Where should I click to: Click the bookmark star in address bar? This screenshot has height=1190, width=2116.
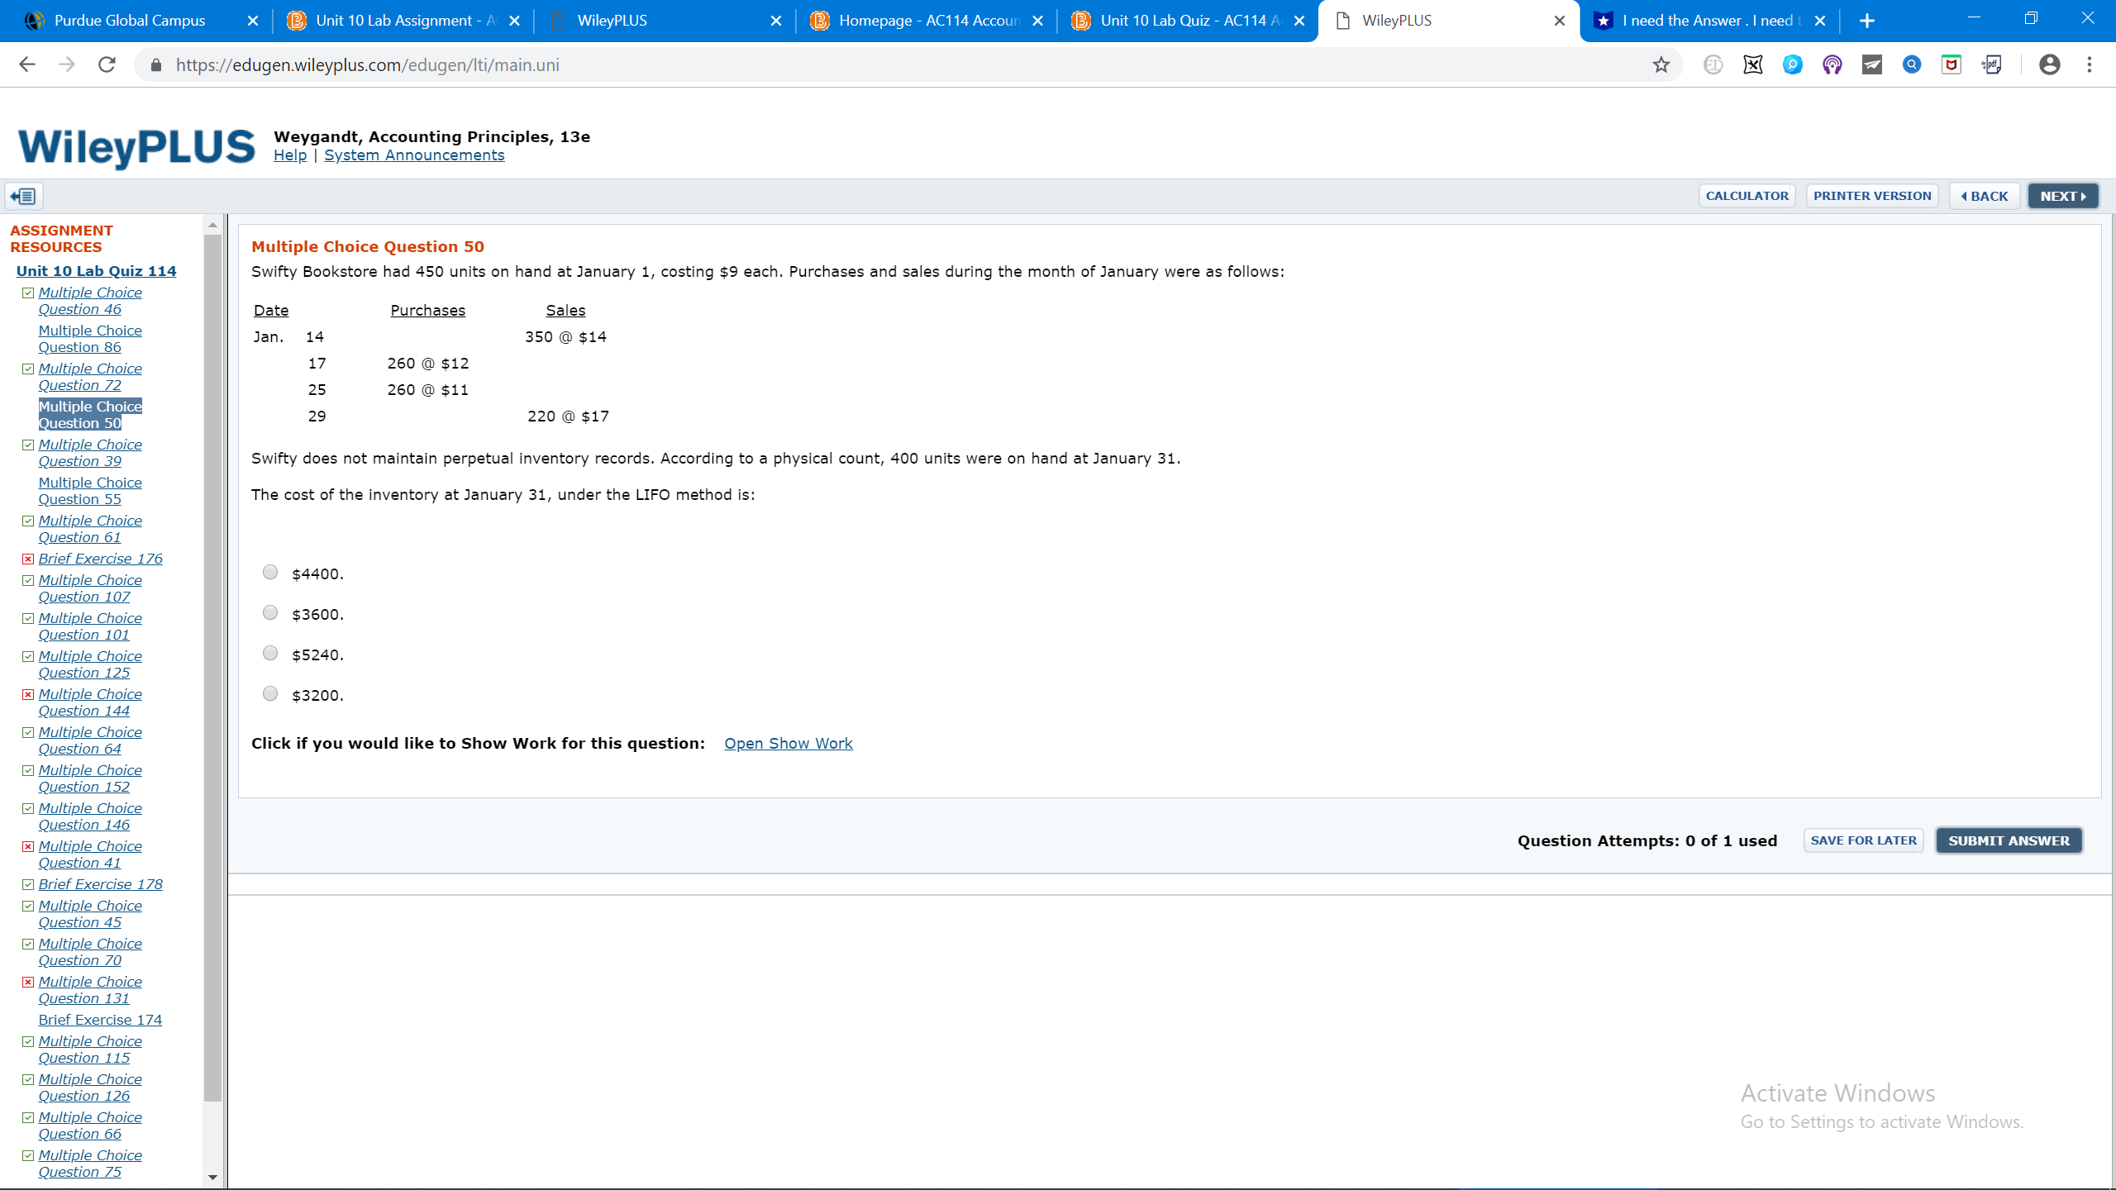(x=1661, y=64)
